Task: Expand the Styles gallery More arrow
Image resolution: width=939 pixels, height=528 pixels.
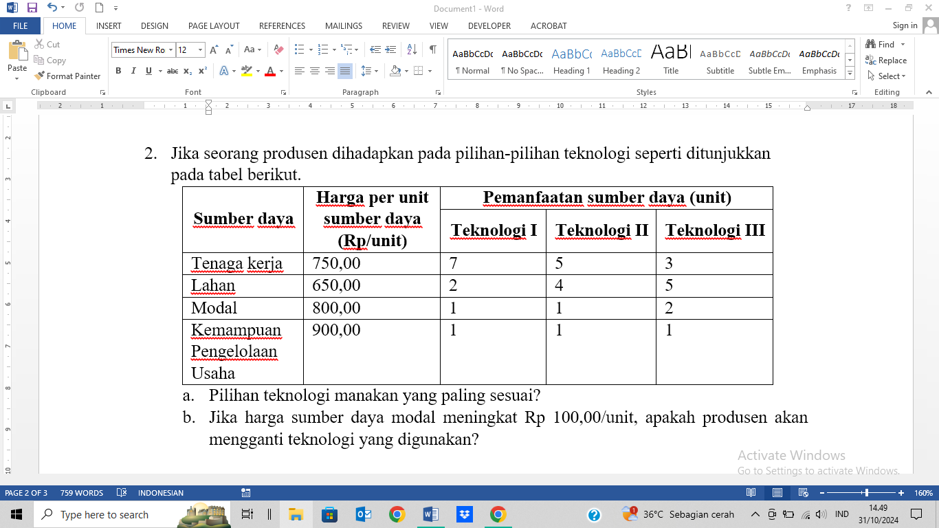Action: [850, 74]
